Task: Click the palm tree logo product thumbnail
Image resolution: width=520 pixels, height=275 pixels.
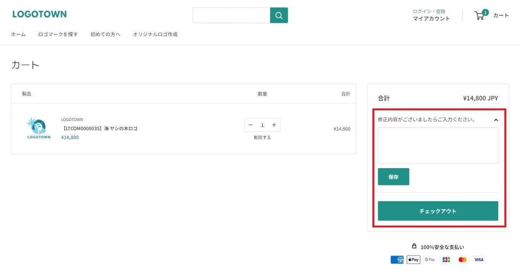Action: tap(39, 128)
